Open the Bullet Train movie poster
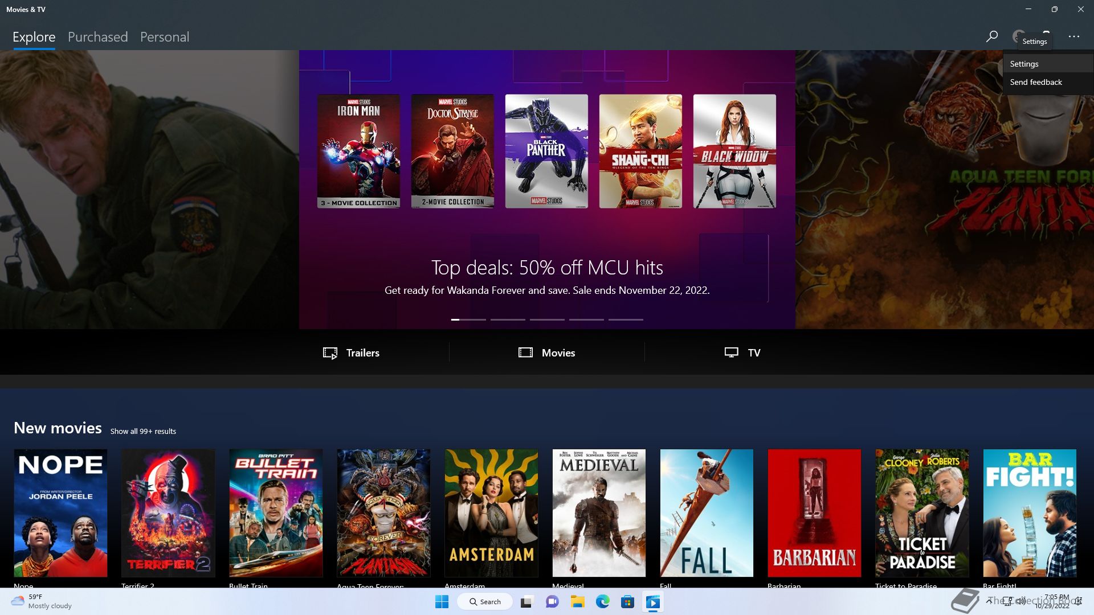Screen dimensions: 1094x615 pyautogui.click(x=276, y=513)
